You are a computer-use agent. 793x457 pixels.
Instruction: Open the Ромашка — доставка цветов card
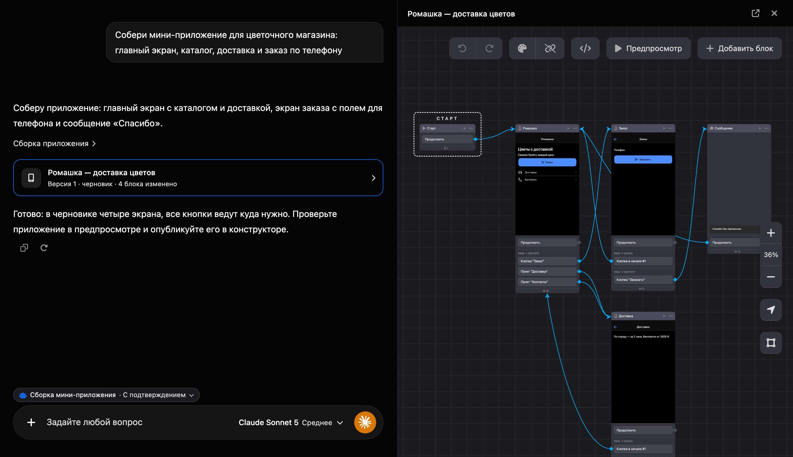click(x=198, y=178)
